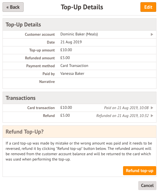Click the Back button

13,7
